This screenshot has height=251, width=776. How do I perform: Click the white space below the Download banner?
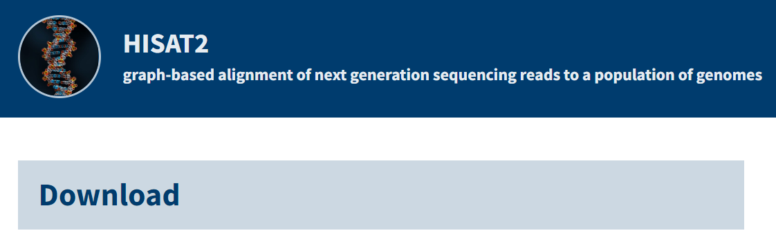coord(381,241)
